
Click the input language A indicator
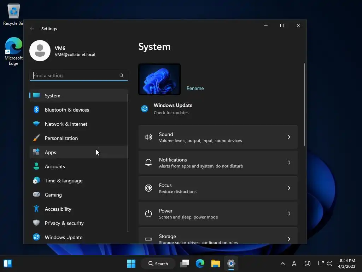click(x=294, y=263)
